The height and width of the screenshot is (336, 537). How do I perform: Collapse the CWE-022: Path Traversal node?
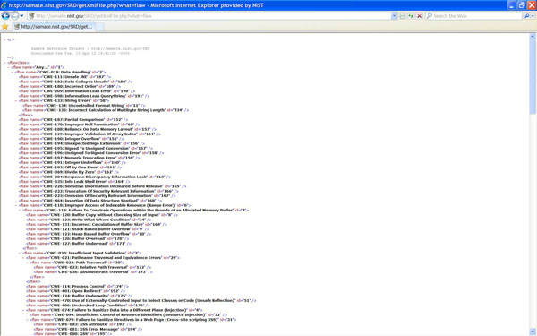coord(27,263)
